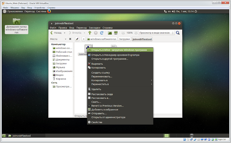Open the Закладки menu
The height and width of the screenshot is (143, 231).
pos(95,28)
